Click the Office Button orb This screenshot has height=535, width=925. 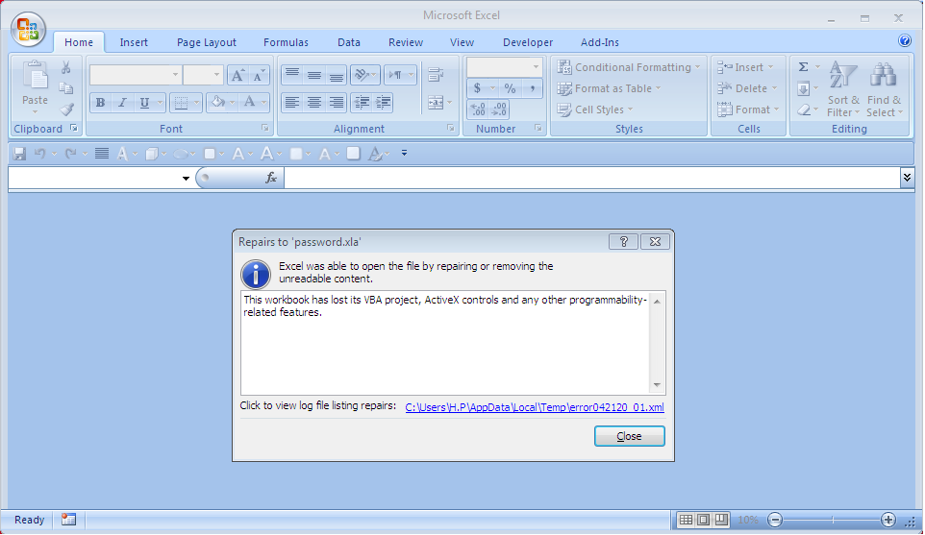coord(28,30)
